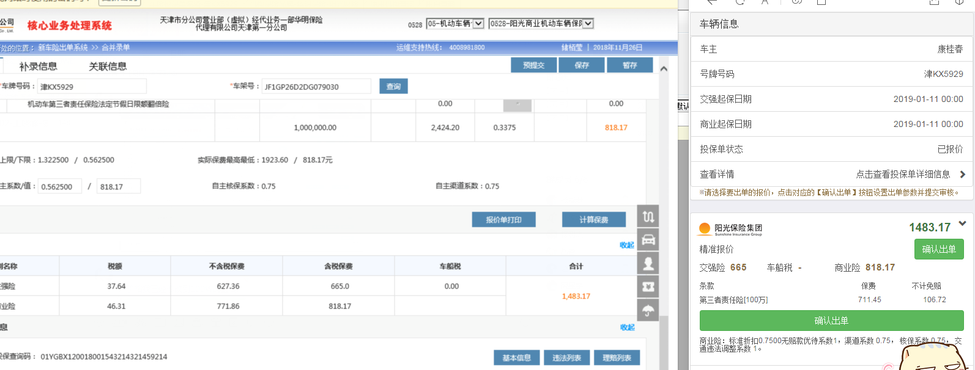Click the 保存 button
The image size is (975, 370).
pos(582,65)
